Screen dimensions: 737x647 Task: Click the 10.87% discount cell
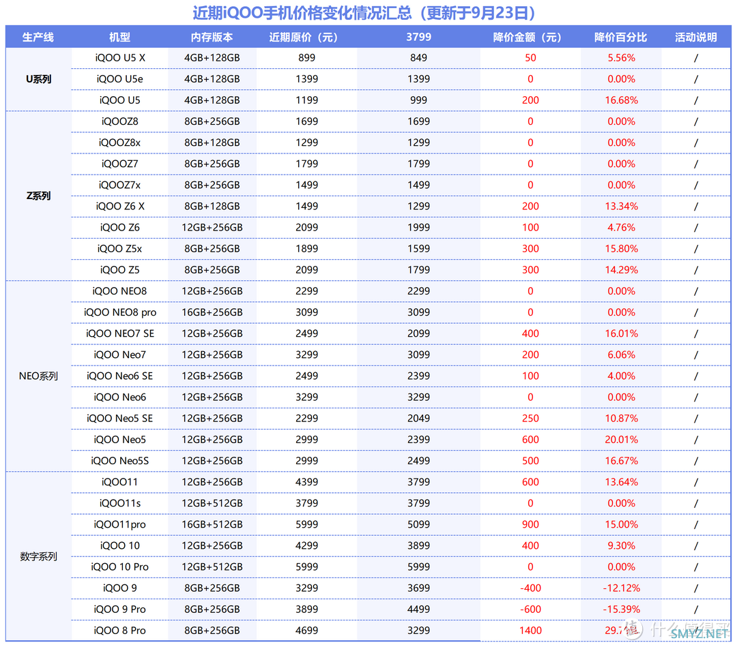click(621, 419)
